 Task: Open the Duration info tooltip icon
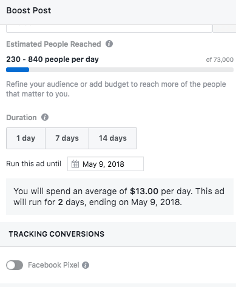pyautogui.click(x=45, y=117)
